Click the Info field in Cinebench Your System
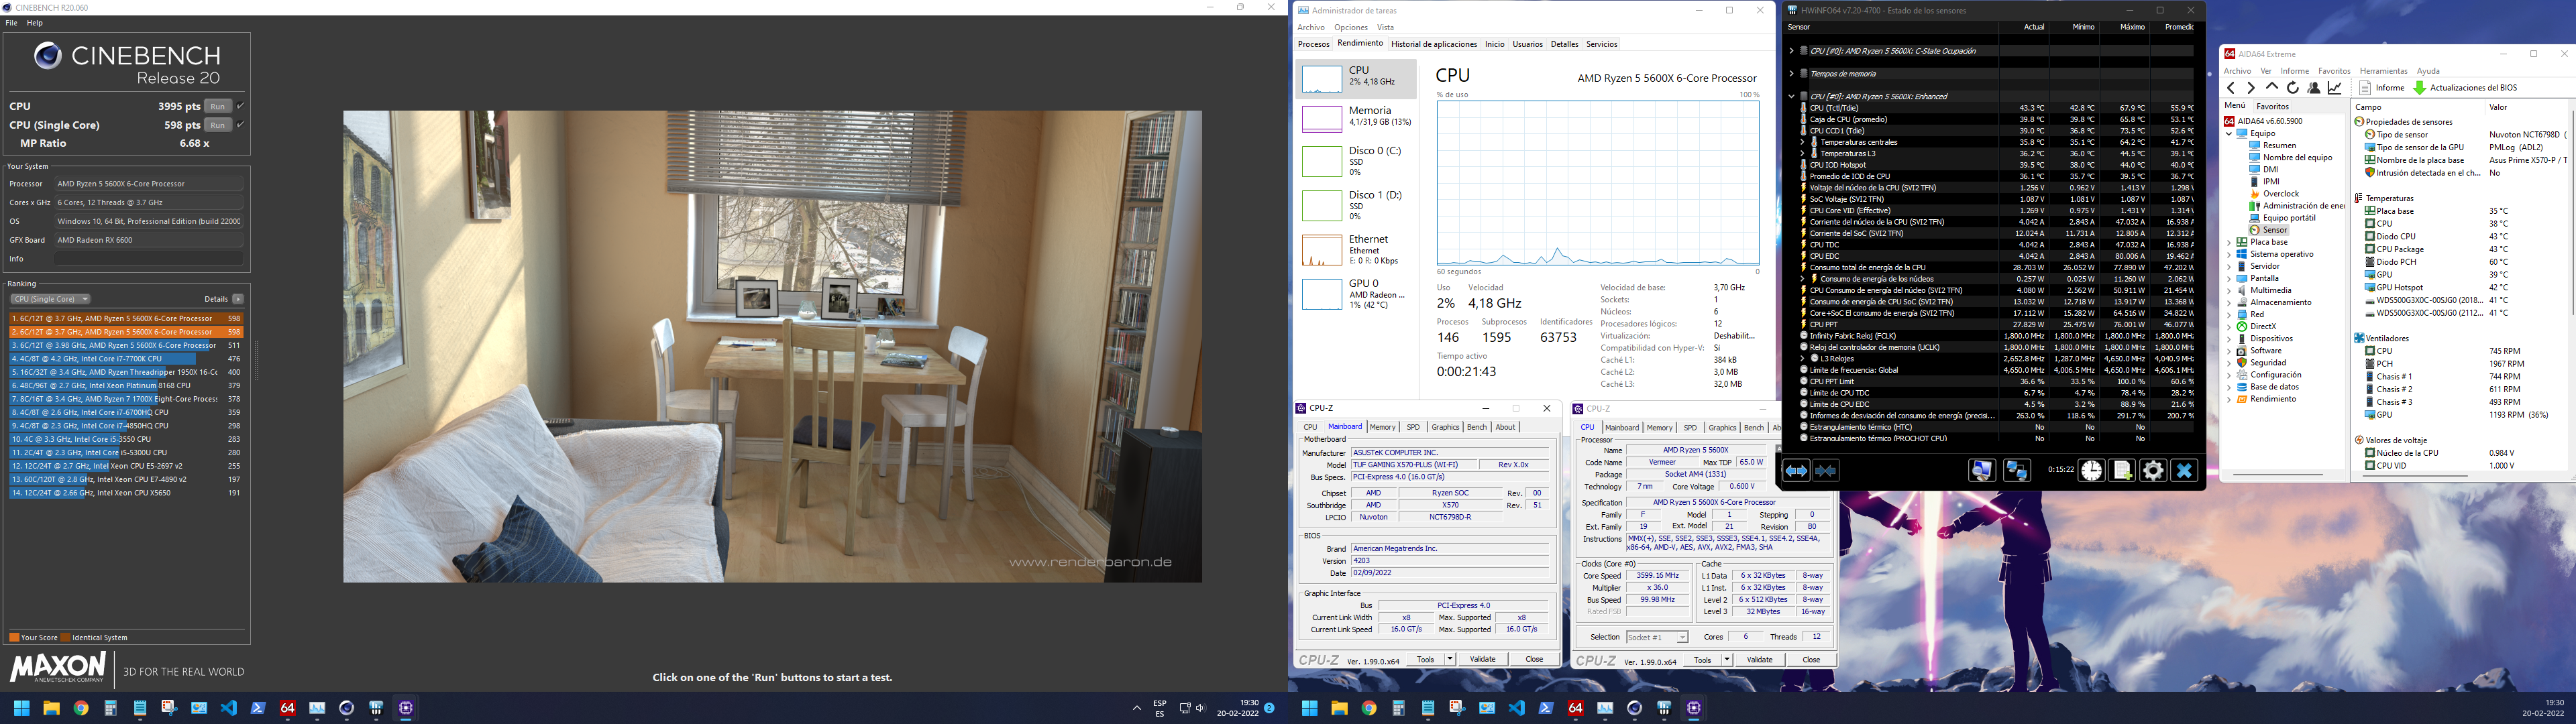This screenshot has width=2576, height=724. [149, 259]
